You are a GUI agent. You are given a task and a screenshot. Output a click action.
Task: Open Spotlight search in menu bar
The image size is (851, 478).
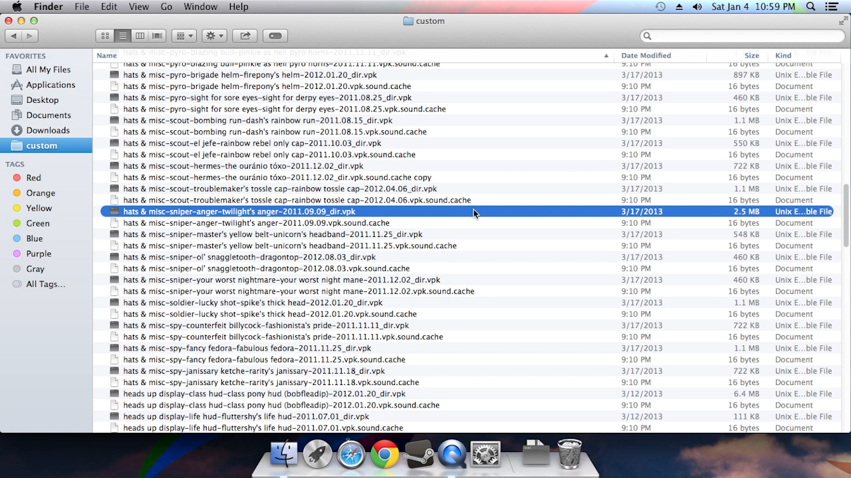click(x=810, y=7)
